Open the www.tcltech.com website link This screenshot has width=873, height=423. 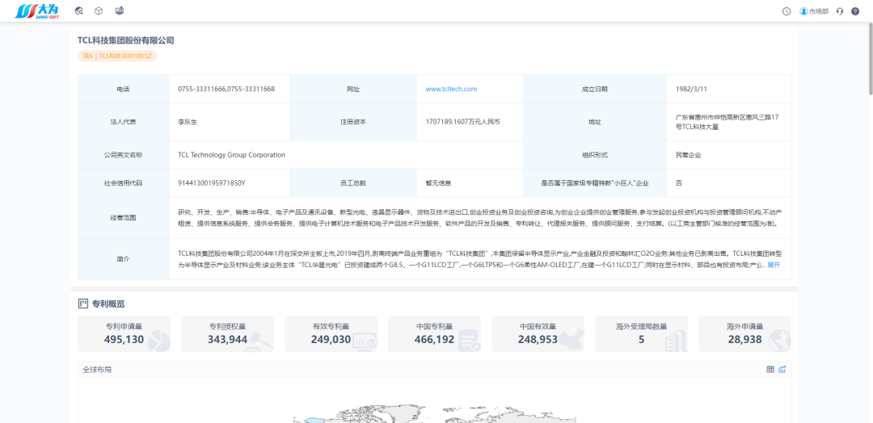451,89
